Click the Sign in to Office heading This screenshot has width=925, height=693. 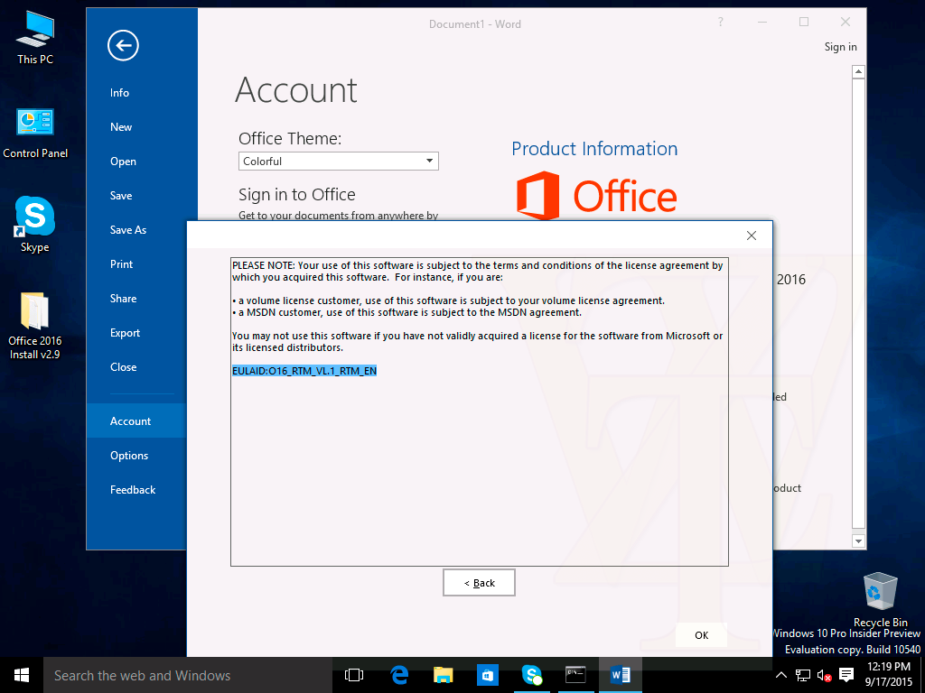pos(296,195)
